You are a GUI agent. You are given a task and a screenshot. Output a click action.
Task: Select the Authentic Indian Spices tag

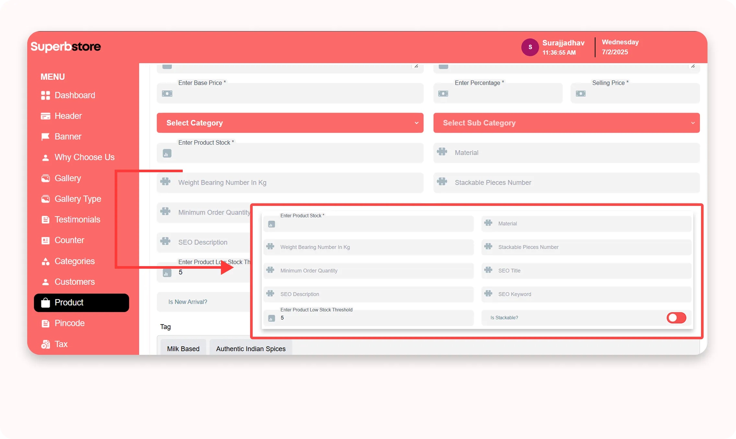[x=251, y=349]
